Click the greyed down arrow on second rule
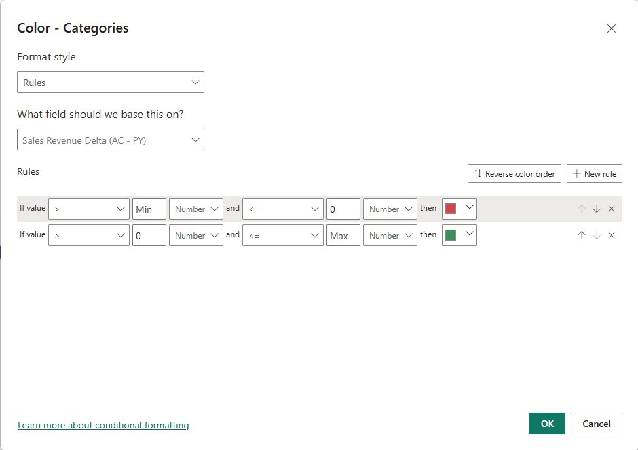Image resolution: width=638 pixels, height=450 pixels. pos(597,235)
